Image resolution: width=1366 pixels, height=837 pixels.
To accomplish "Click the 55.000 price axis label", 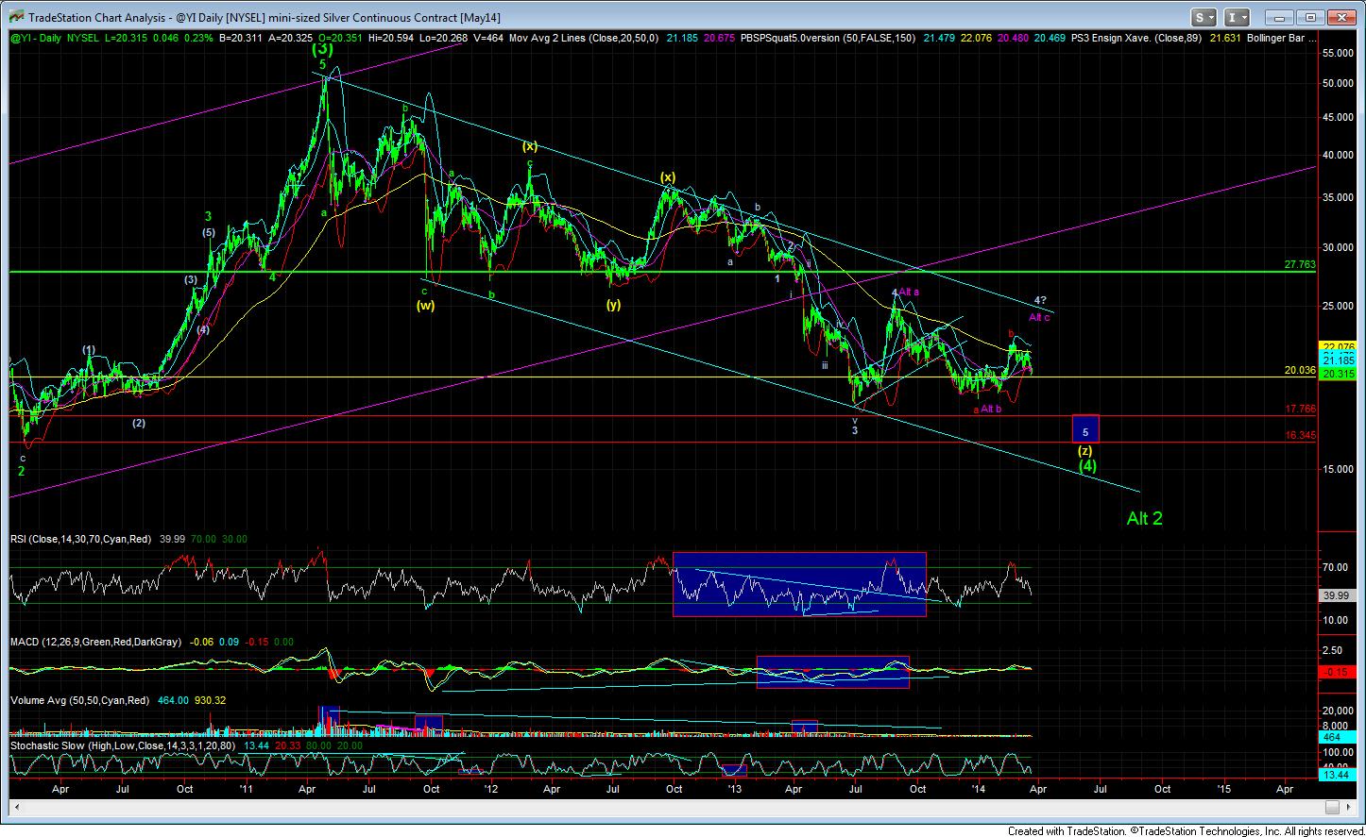I will pos(1338,54).
